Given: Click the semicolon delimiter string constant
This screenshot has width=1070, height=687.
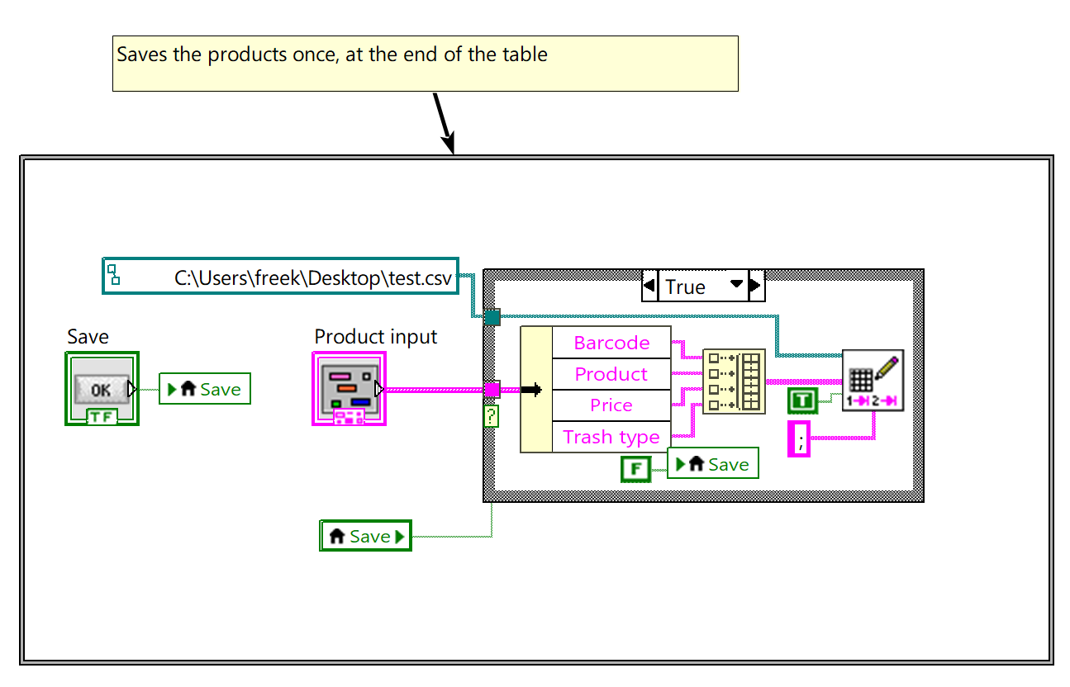Looking at the screenshot, I should pyautogui.click(x=799, y=438).
